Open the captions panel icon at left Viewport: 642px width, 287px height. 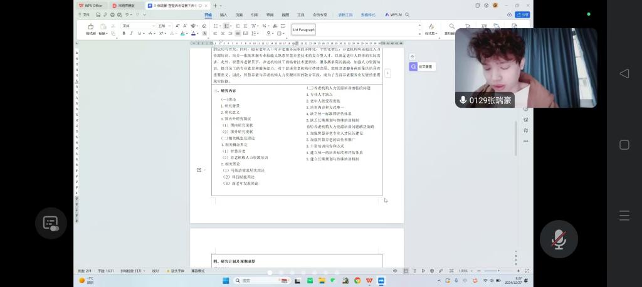click(51, 223)
